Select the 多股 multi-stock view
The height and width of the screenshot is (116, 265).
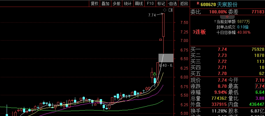[117, 3]
